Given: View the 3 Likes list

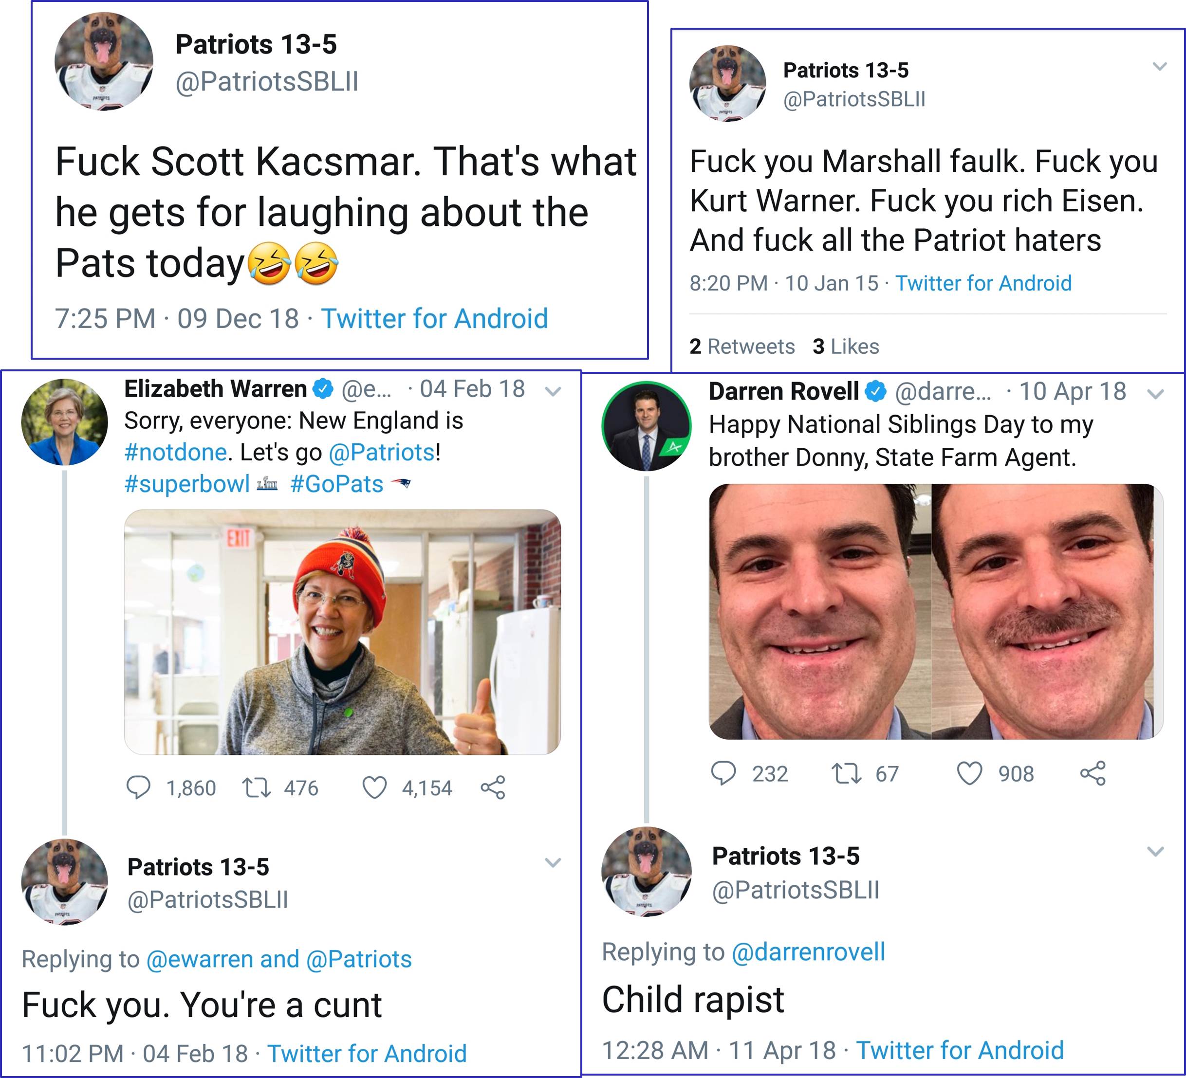Looking at the screenshot, I should point(846,347).
